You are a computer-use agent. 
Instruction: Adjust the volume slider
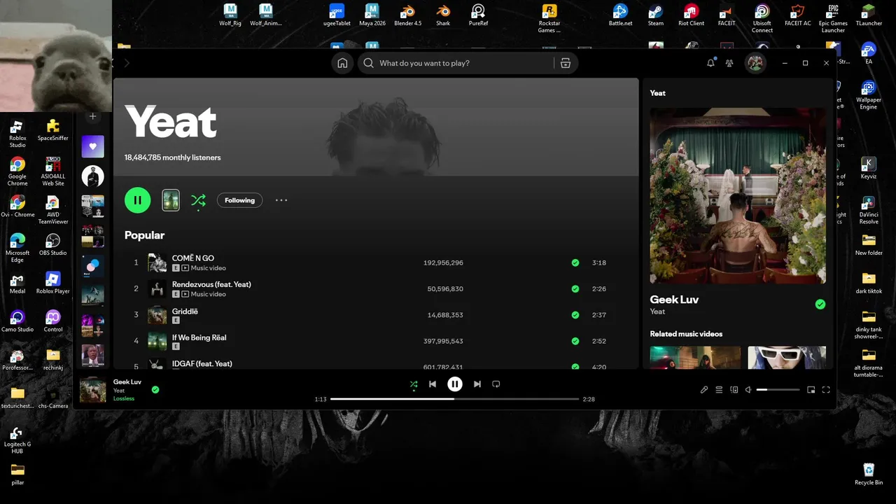point(778,390)
